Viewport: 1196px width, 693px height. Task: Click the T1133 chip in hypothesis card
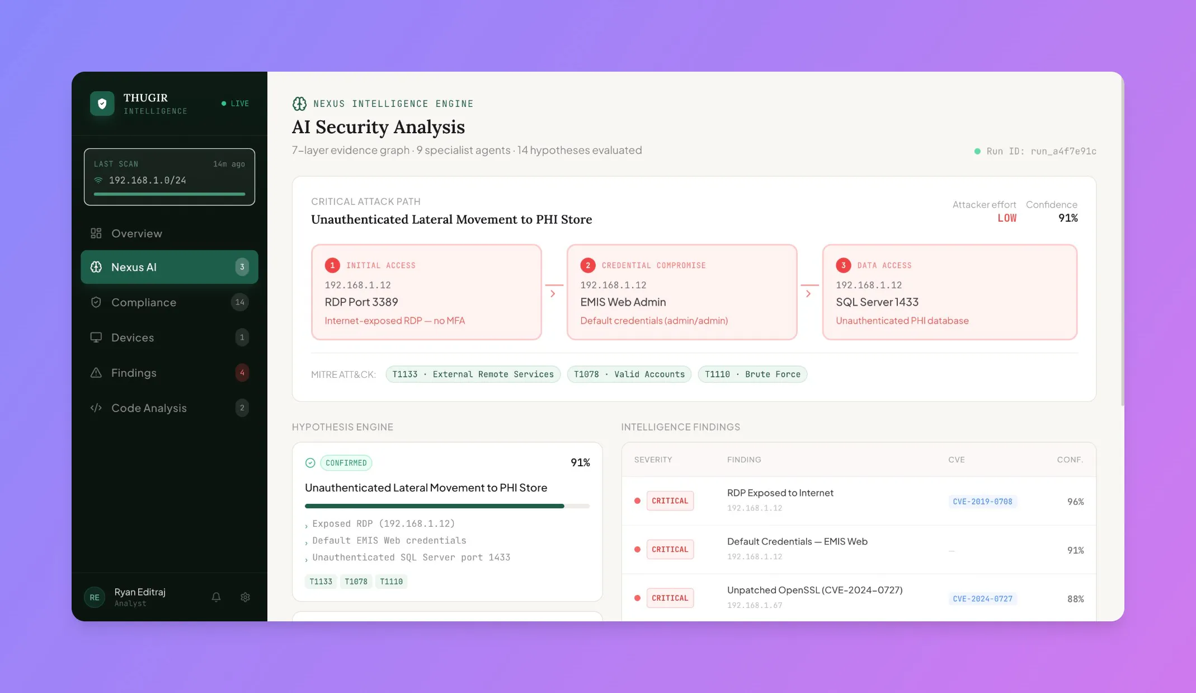(x=321, y=582)
